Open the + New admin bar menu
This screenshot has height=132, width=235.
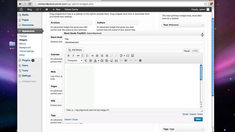tap(56, 10)
